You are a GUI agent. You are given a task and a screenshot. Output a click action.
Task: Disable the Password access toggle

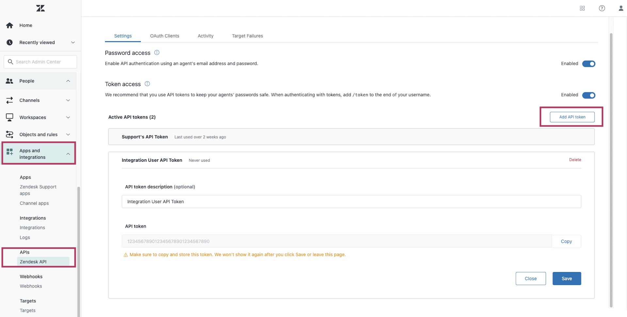click(589, 64)
